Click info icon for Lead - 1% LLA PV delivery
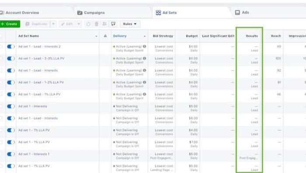Viewport: 306px width, 173px height. (x=144, y=94)
